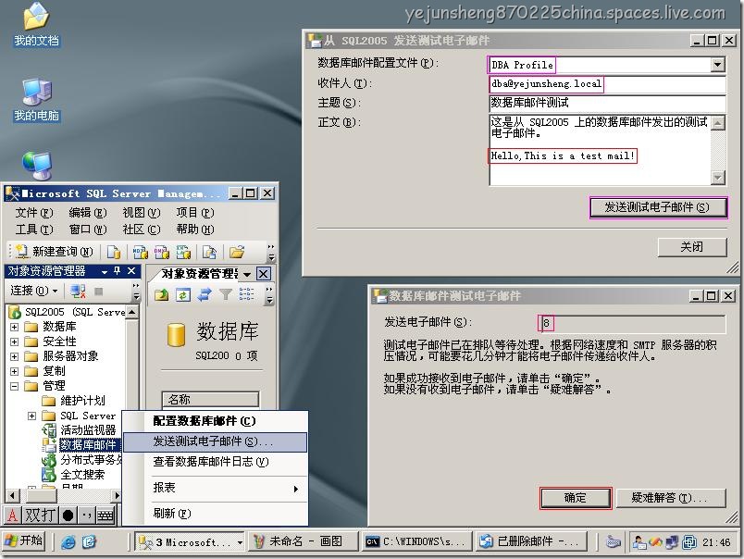
Task: Click the IME full/half-width circle icon
Action: [68, 515]
